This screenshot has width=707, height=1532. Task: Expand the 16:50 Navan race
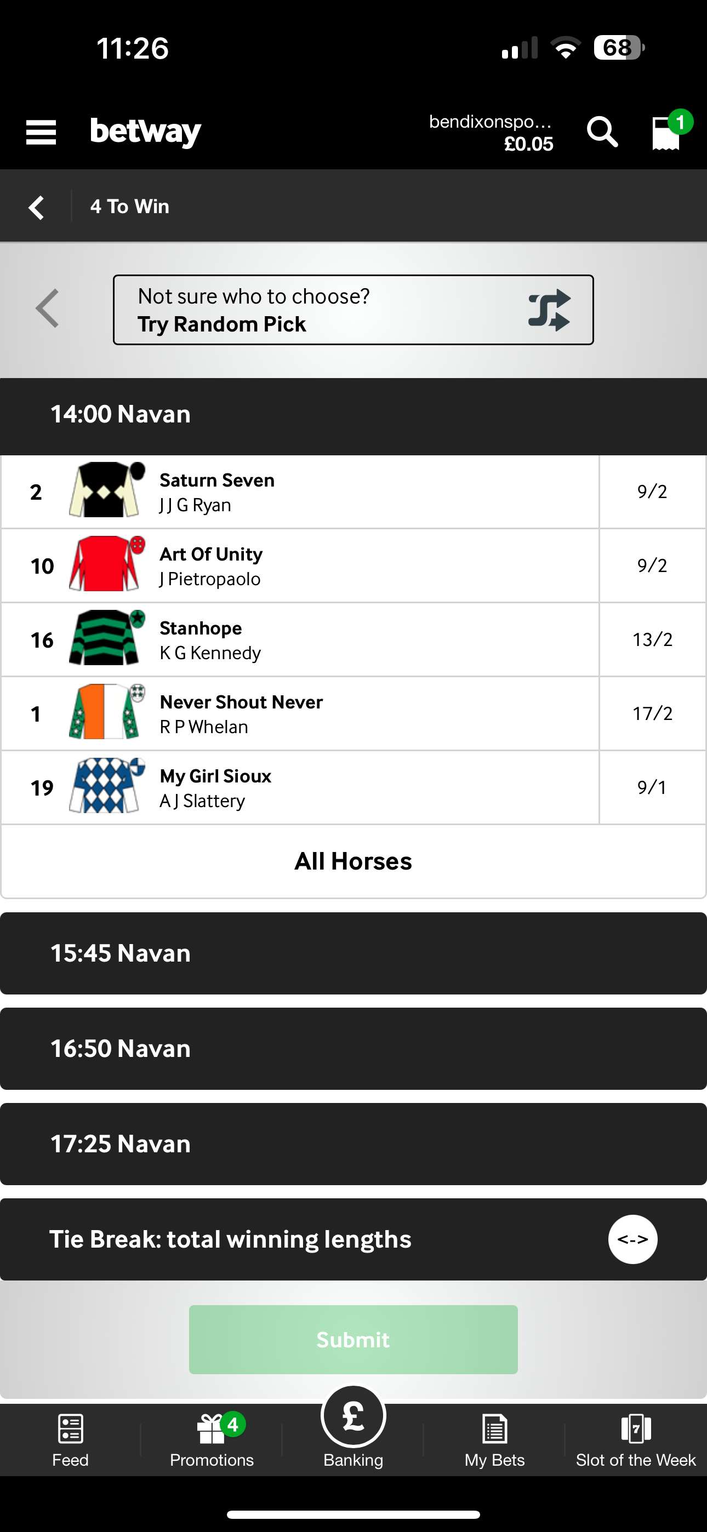[x=353, y=1049]
